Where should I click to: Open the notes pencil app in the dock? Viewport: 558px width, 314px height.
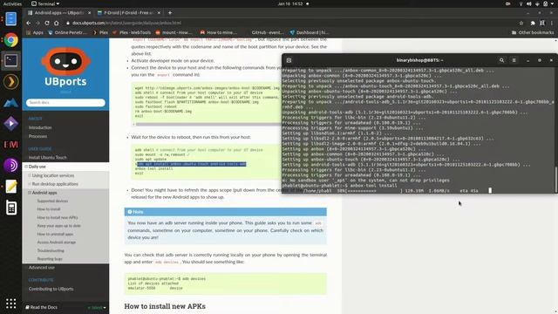[x=11, y=187]
